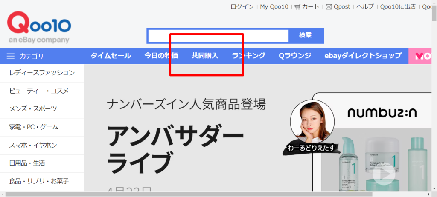Visit ebayダイレクトショップ
This screenshot has height=197, width=437.
[363, 56]
